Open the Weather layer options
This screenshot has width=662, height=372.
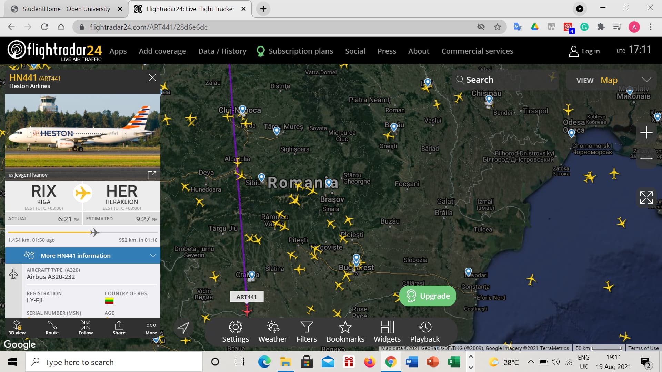point(272,332)
